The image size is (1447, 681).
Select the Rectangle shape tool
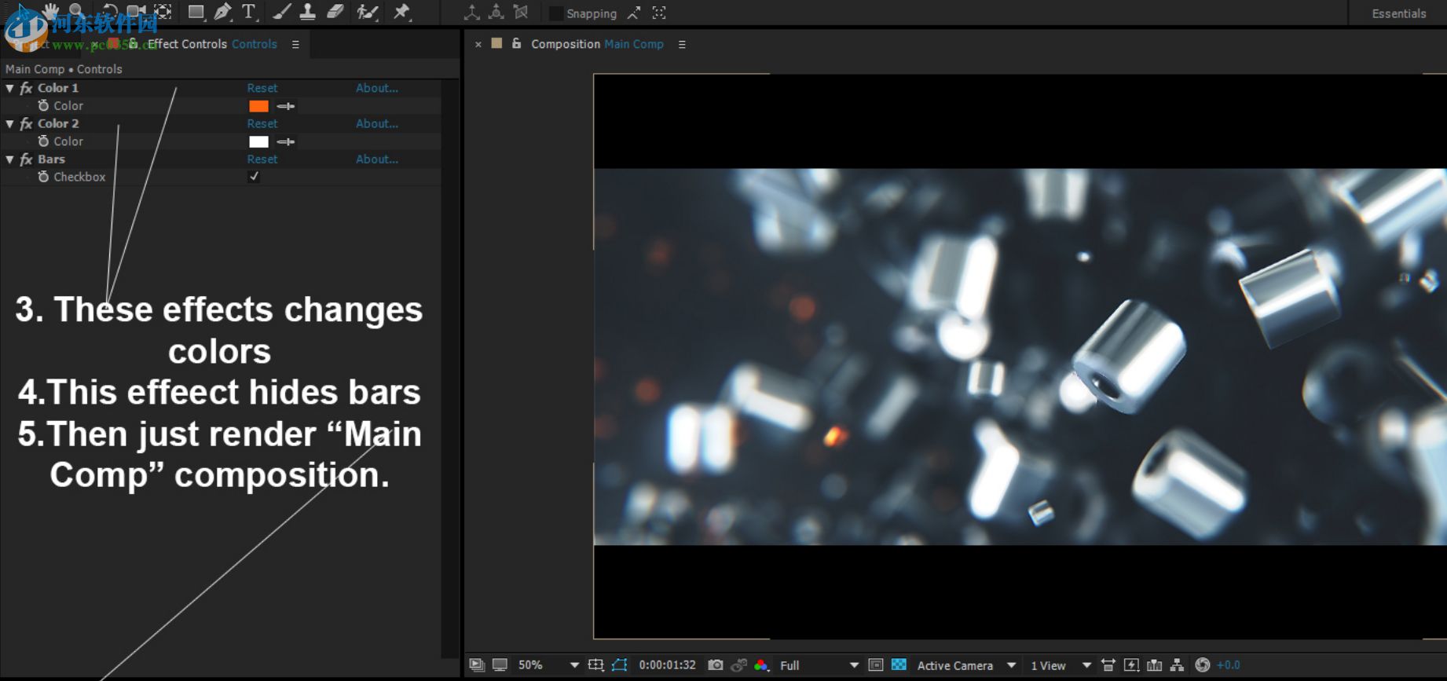point(196,12)
